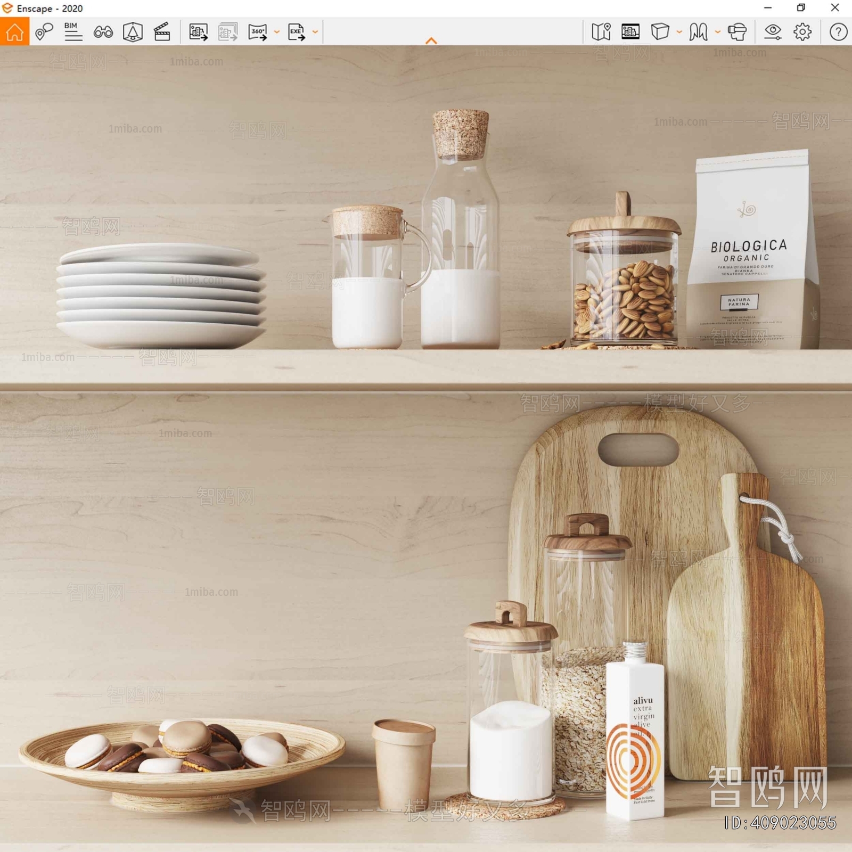Expand the 360 panorama dropdown arrow
This screenshot has height=852, width=852.
tap(277, 32)
